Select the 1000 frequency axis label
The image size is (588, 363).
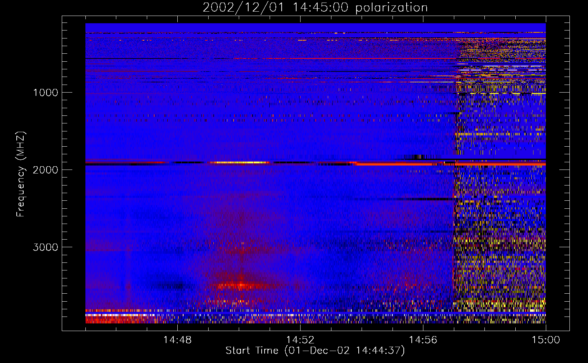click(45, 93)
